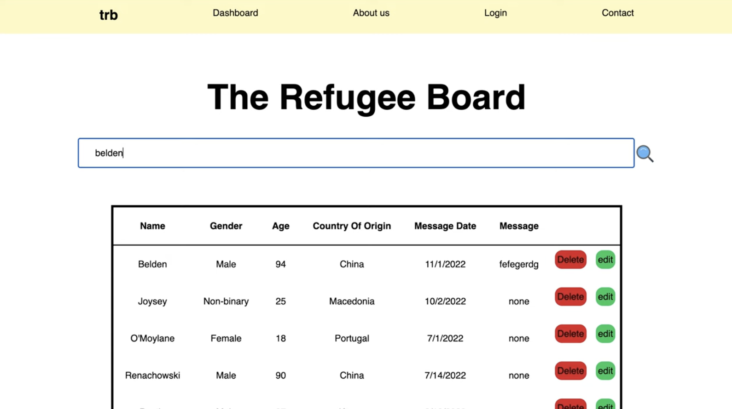Remove the O'Moylane row with Delete
Screen dimensions: 732x409
click(570, 334)
